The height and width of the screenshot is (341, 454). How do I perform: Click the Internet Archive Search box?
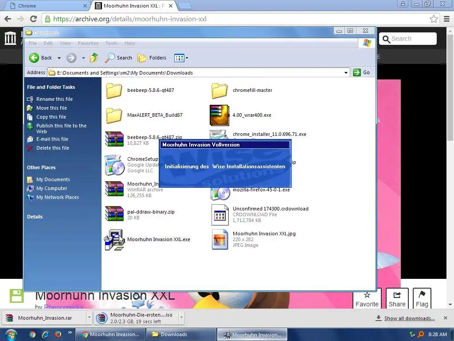(408, 39)
